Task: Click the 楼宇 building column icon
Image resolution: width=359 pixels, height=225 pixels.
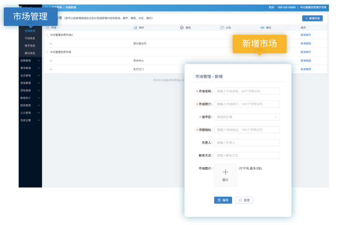Action: coord(135,27)
